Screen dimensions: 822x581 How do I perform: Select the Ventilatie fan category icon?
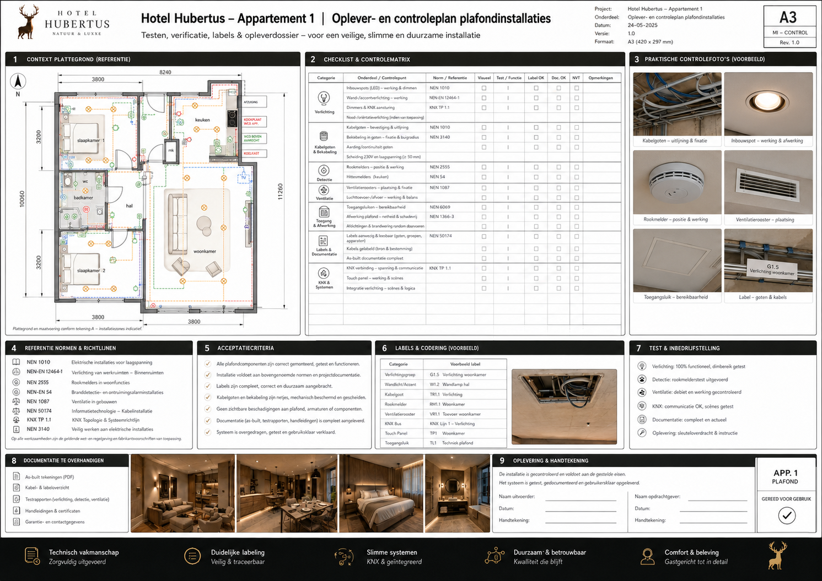point(324,191)
